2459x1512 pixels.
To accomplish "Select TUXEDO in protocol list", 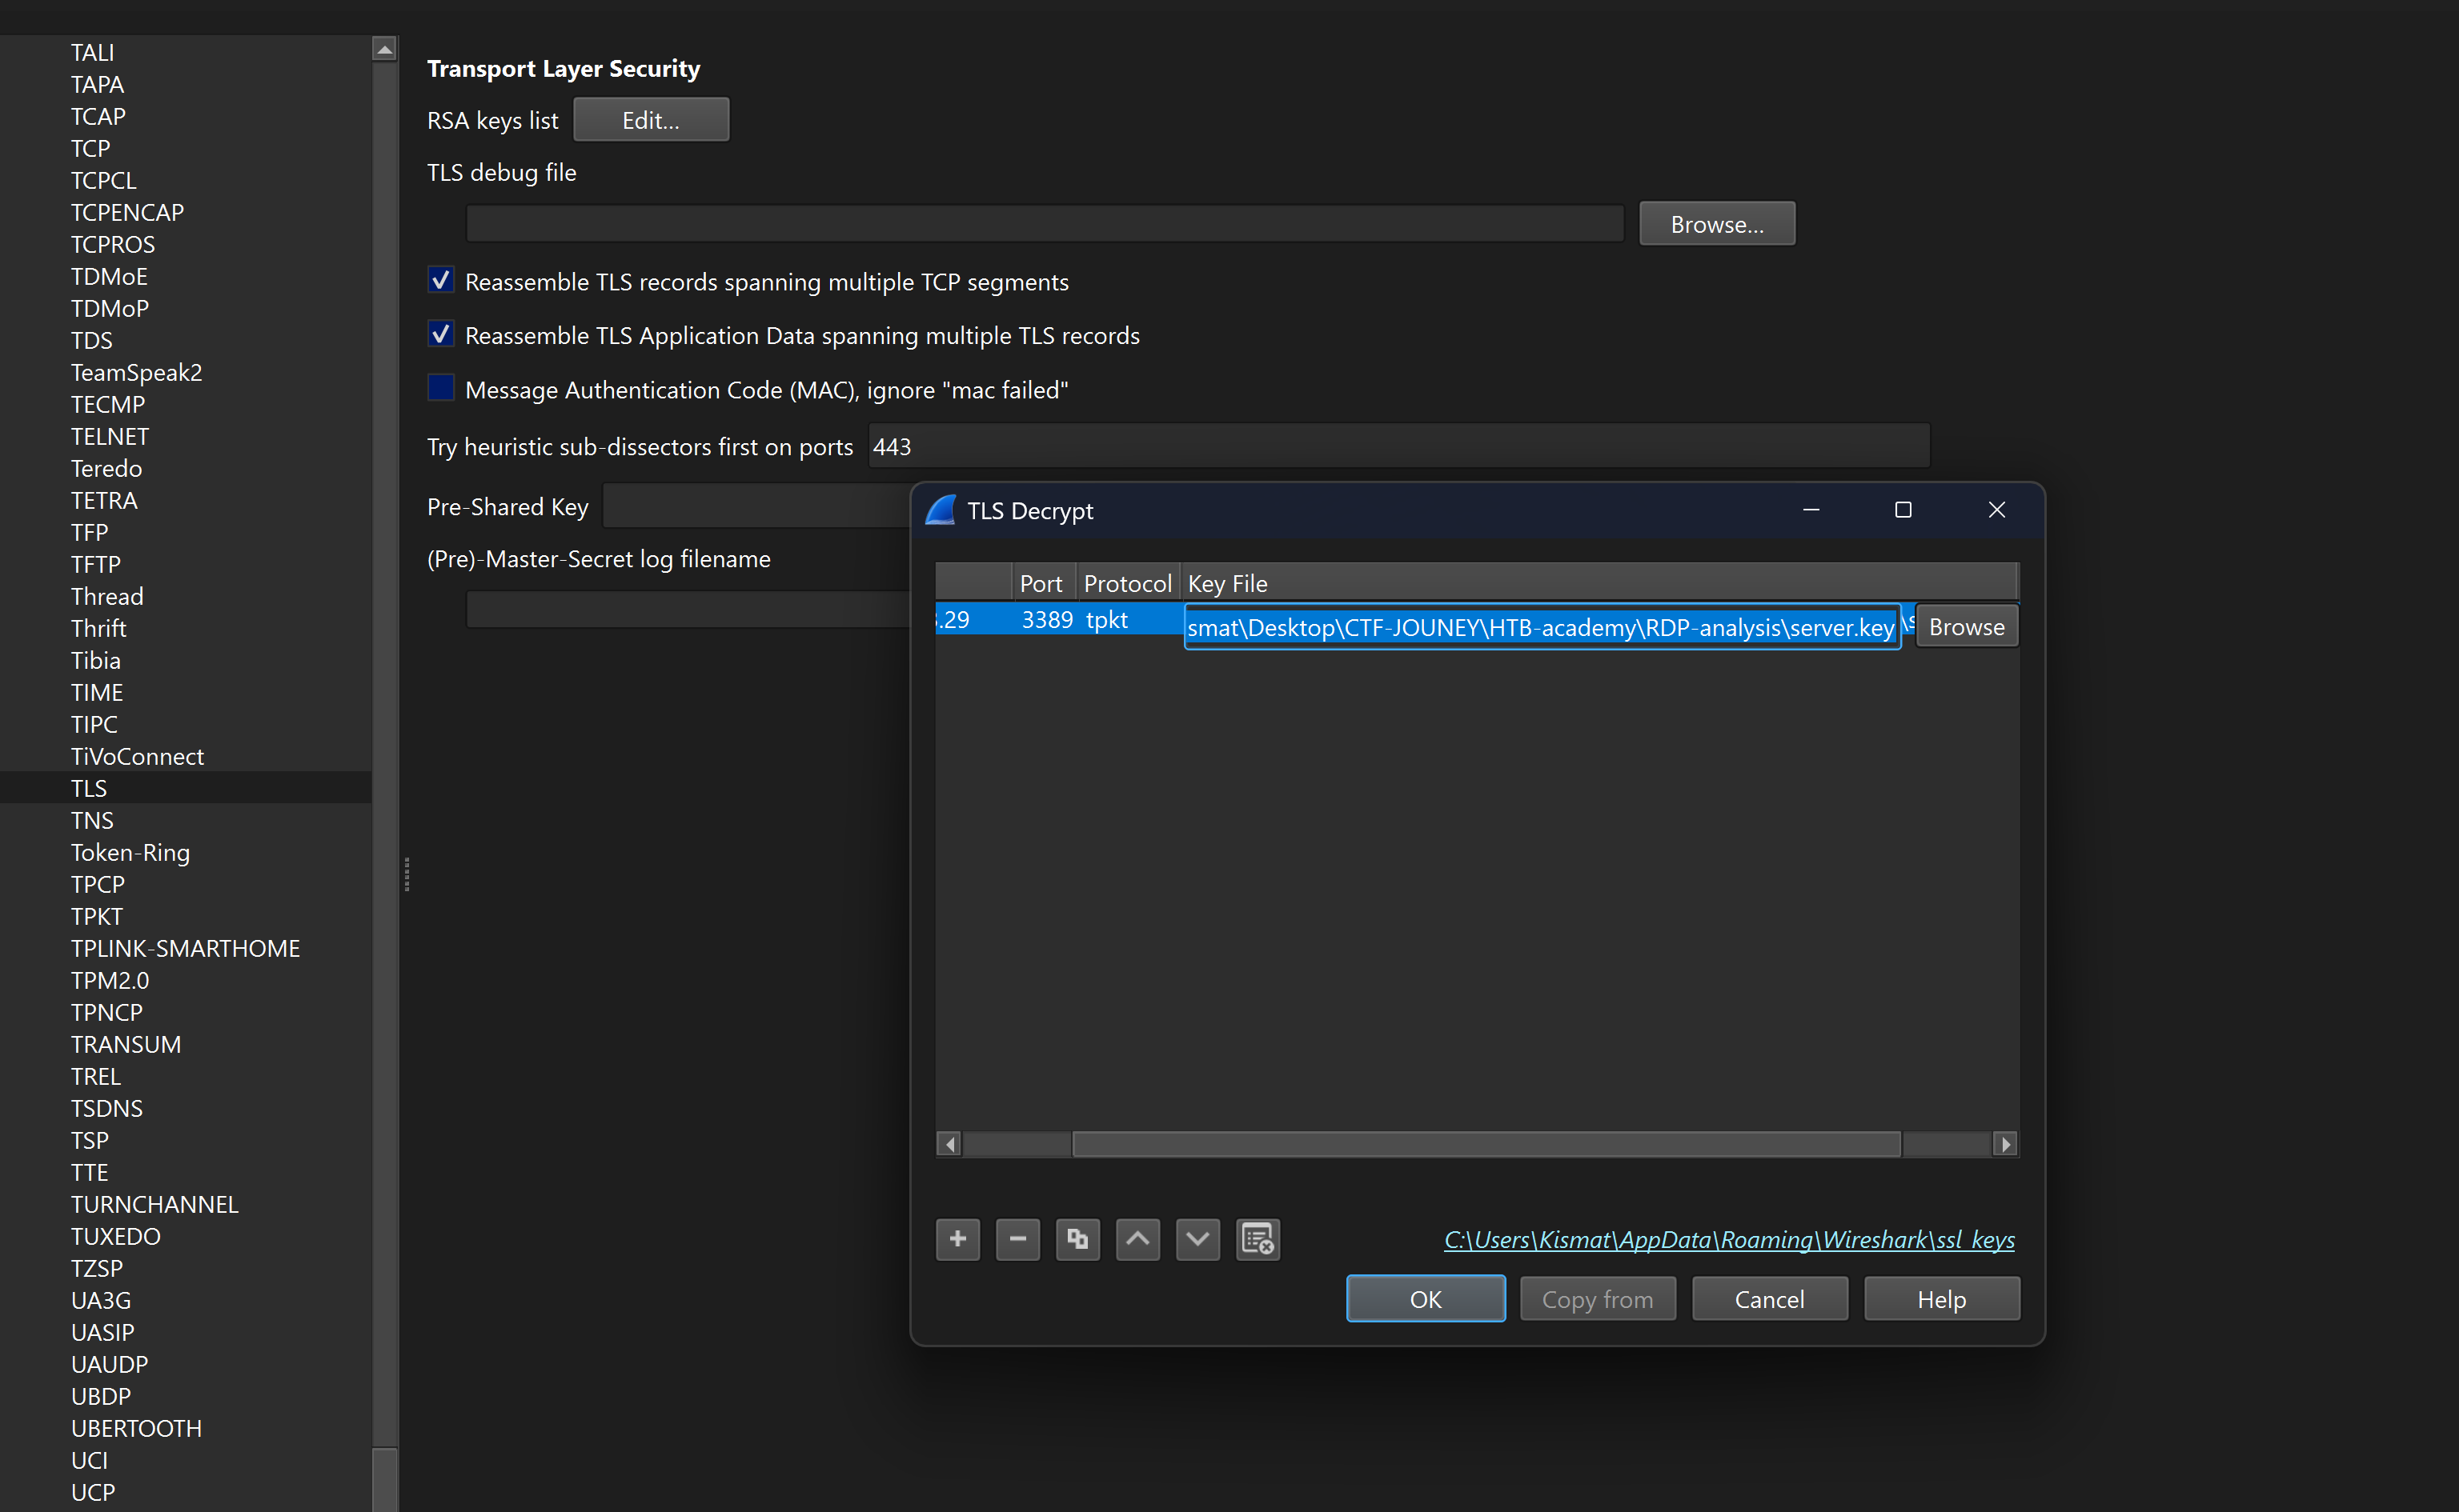I will click(115, 1236).
